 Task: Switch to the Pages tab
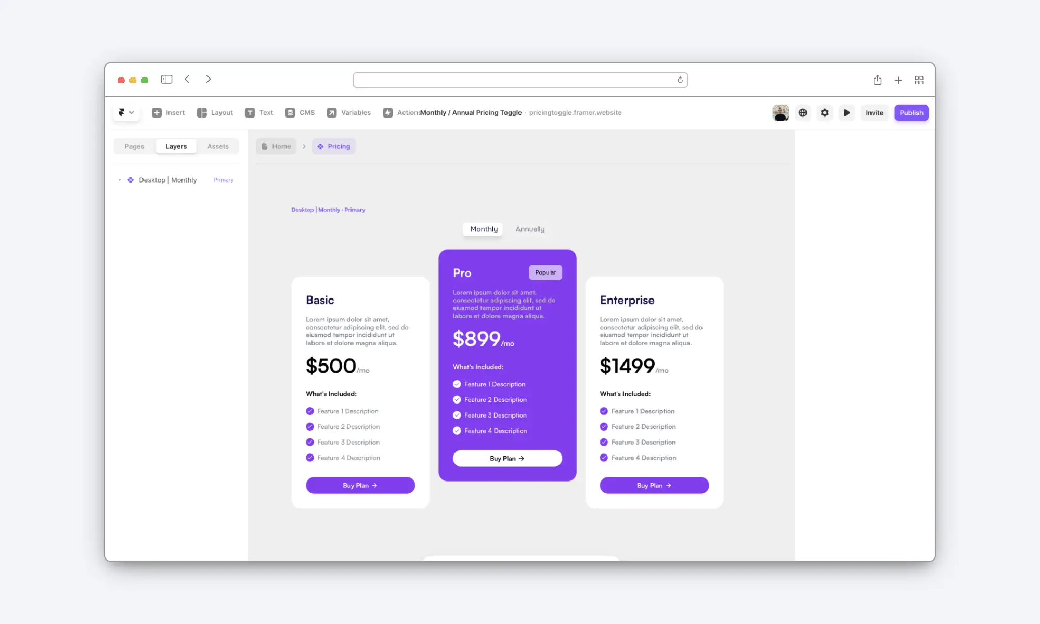(x=134, y=146)
